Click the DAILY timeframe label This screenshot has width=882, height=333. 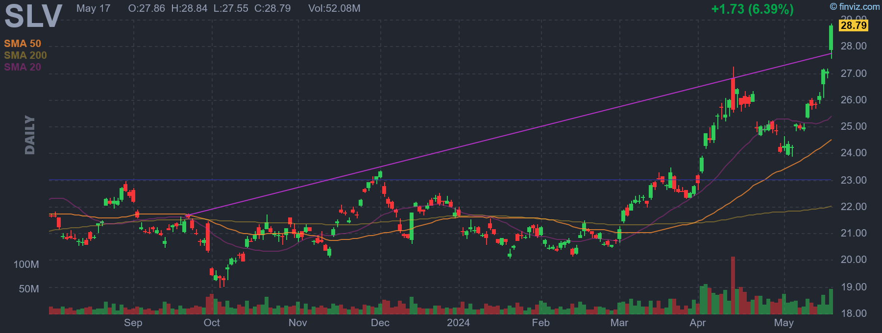(x=30, y=135)
